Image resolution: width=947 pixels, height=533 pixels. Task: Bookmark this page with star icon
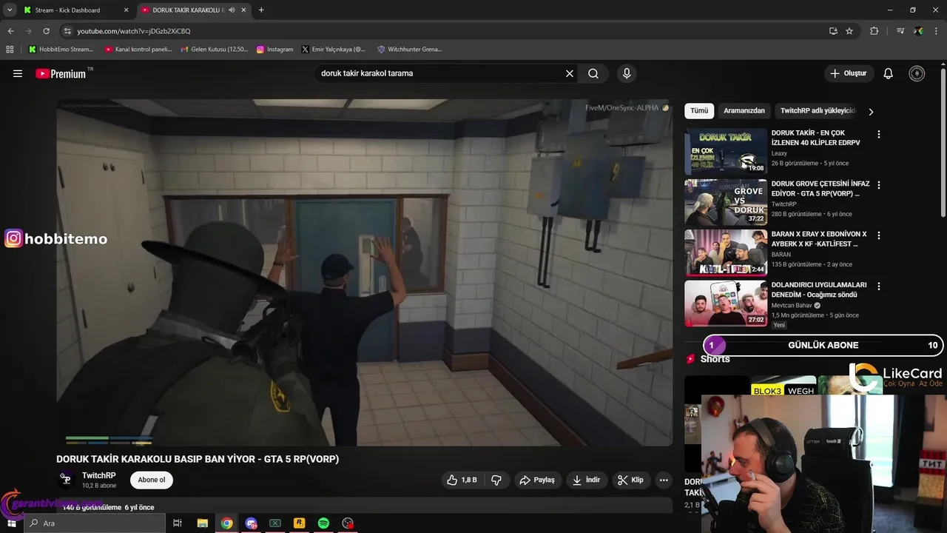(x=849, y=31)
